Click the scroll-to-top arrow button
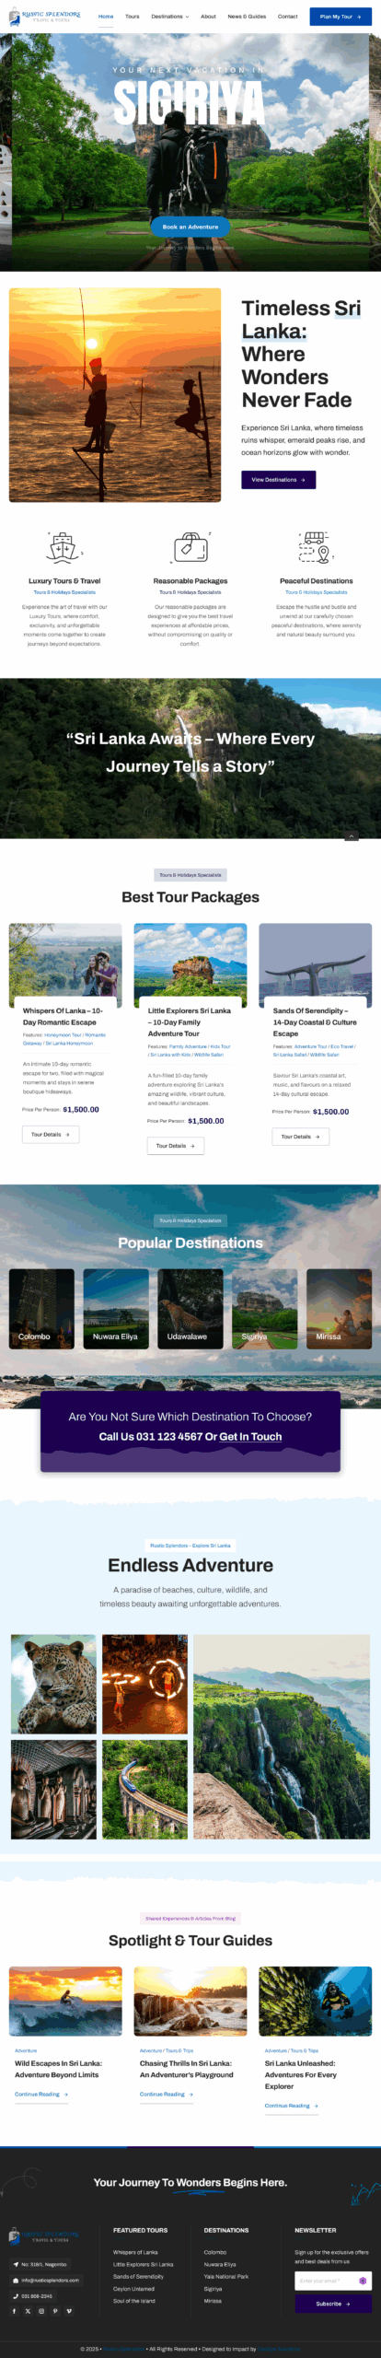Image resolution: width=381 pixels, height=2358 pixels. coord(351,835)
